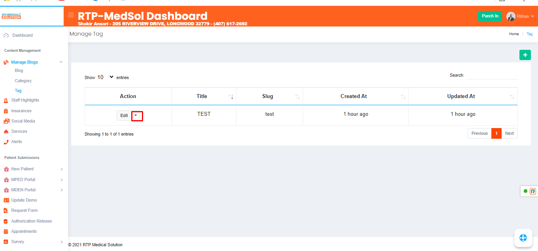Click the Manage Blogs feed icon
The width and height of the screenshot is (538, 251).
6,62
